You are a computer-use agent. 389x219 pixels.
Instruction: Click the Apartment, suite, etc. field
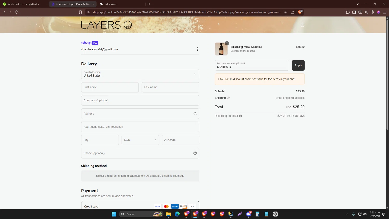point(140,127)
